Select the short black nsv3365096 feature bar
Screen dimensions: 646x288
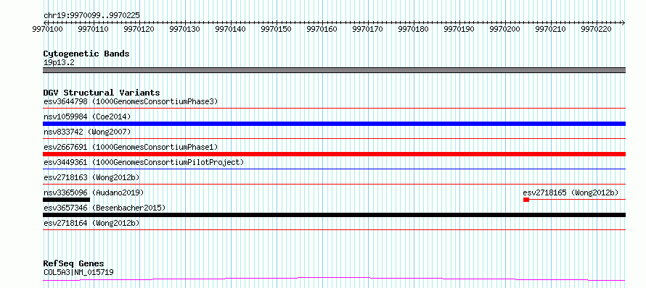(66, 200)
